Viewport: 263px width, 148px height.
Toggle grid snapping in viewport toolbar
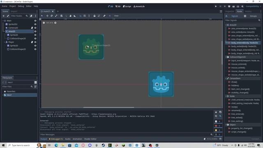(x=85, y=16)
